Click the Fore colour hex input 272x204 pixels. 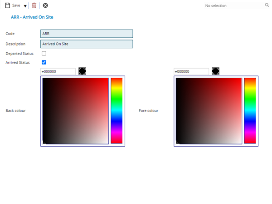[191, 71]
